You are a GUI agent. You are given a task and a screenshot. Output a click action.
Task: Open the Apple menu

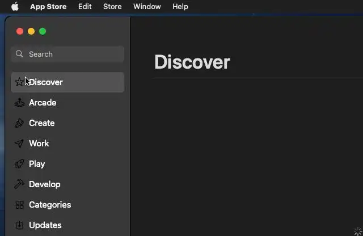(x=15, y=6)
